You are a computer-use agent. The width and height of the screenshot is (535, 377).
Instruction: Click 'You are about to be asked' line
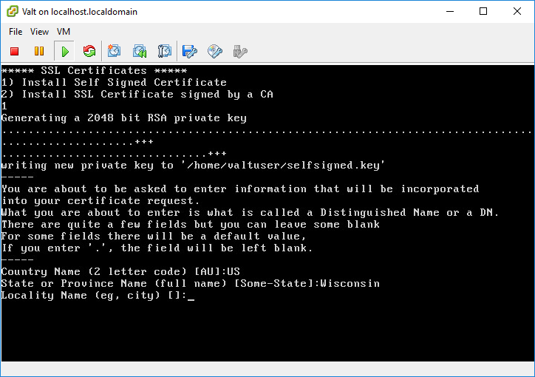pos(240,189)
